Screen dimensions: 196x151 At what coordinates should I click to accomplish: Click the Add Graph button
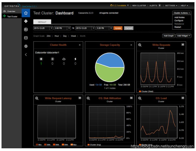point(168,36)
